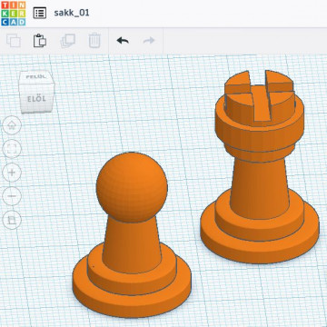
Task: Click the Delete trash icon
Action: coord(94,41)
